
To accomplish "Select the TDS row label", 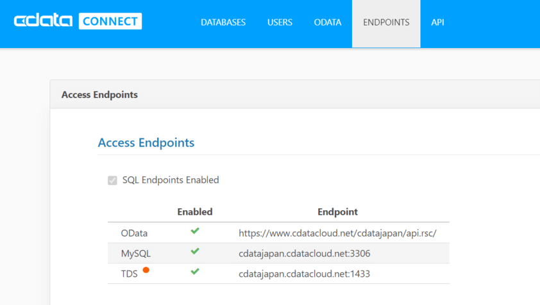I will (130, 274).
